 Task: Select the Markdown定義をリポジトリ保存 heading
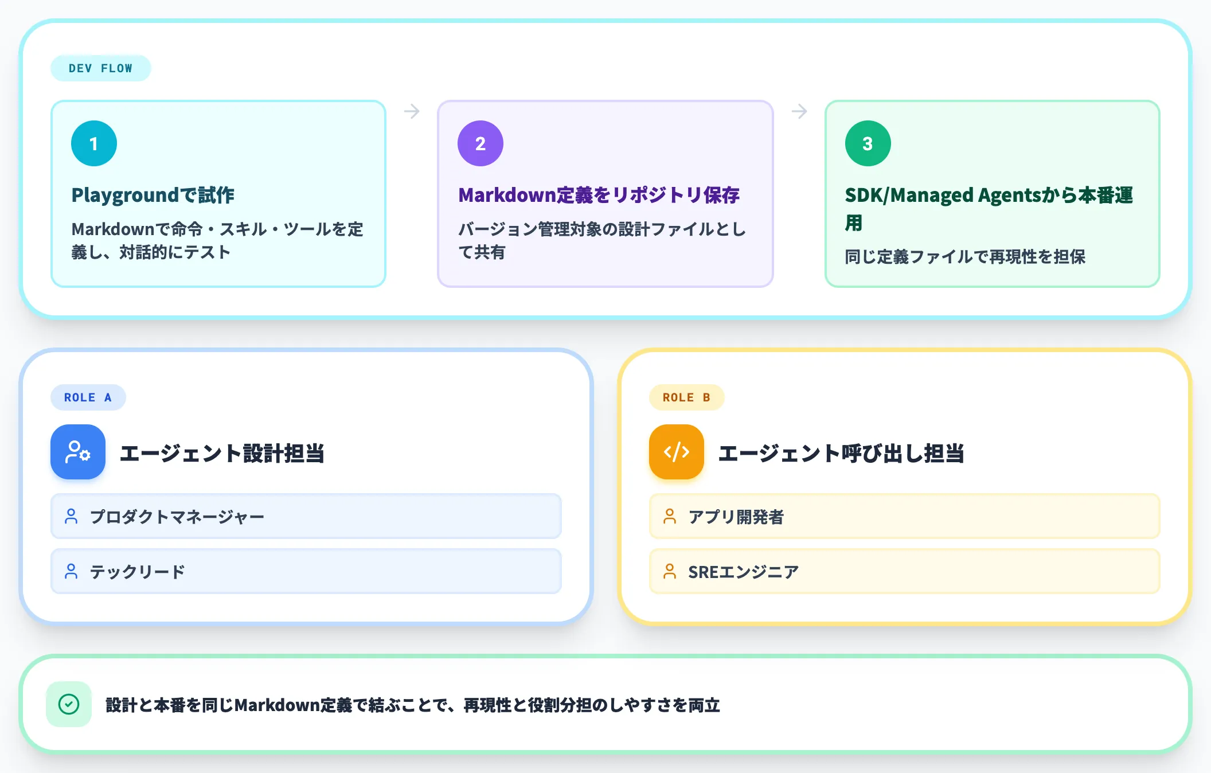(x=599, y=195)
